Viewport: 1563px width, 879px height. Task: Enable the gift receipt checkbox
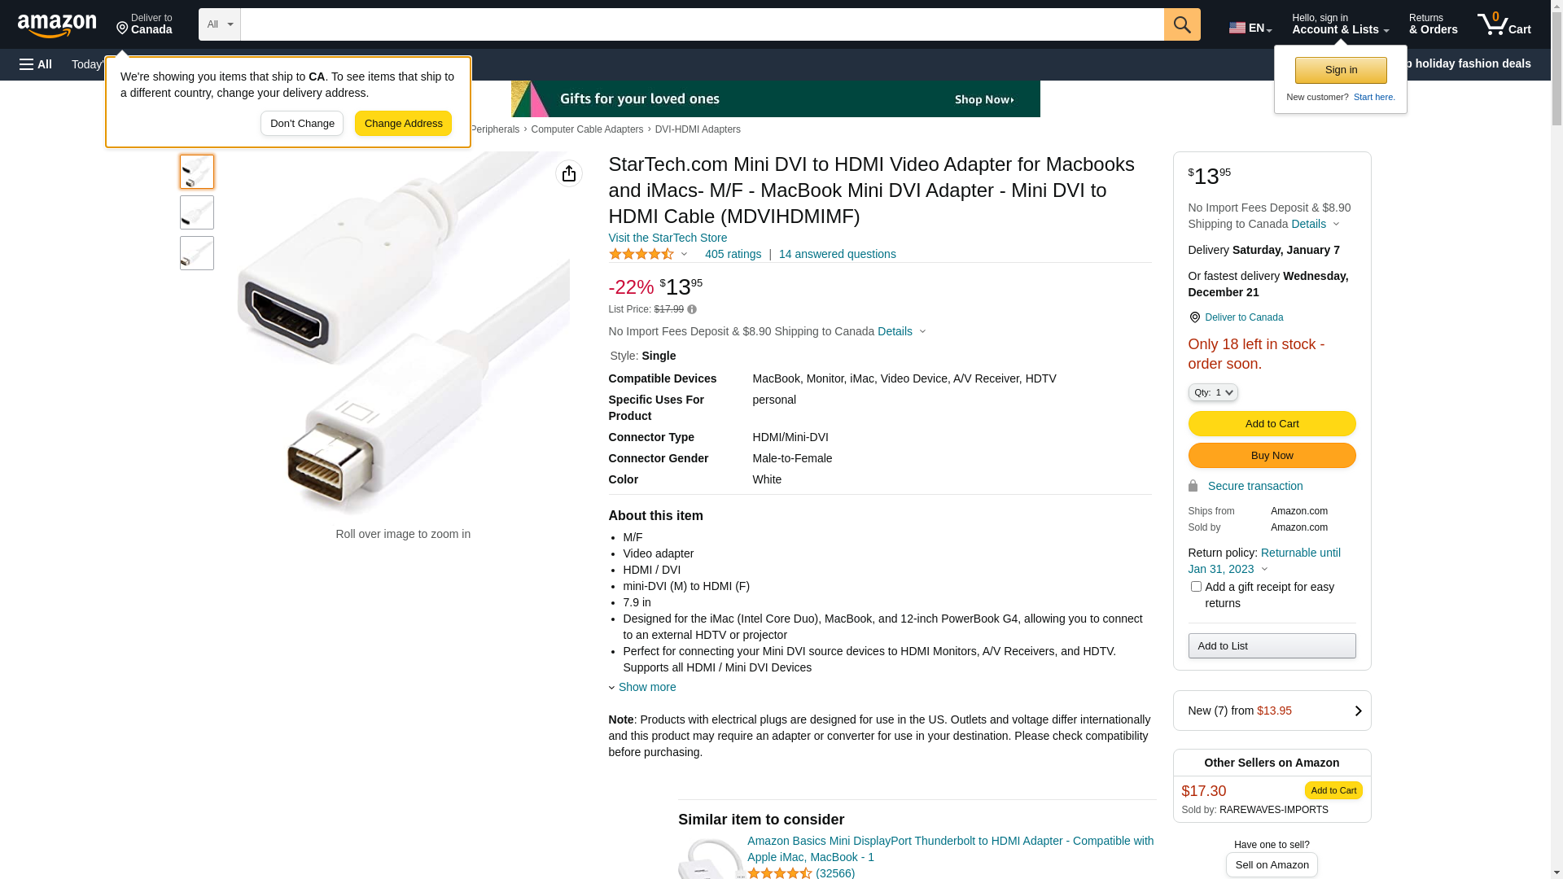pos(1196,587)
